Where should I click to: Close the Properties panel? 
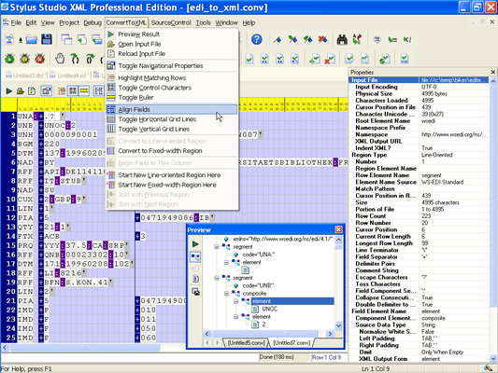(x=493, y=72)
